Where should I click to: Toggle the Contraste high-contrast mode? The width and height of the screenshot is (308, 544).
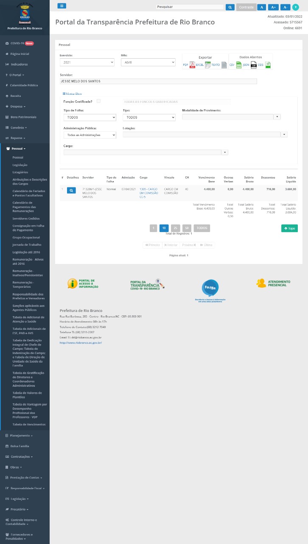(246, 7)
